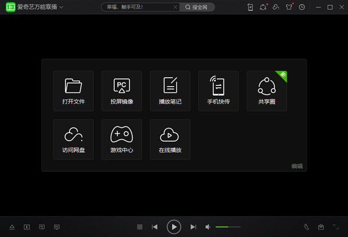Toggle fullscreen with the arrows icon
This screenshot has height=237, width=348.
click(x=336, y=227)
